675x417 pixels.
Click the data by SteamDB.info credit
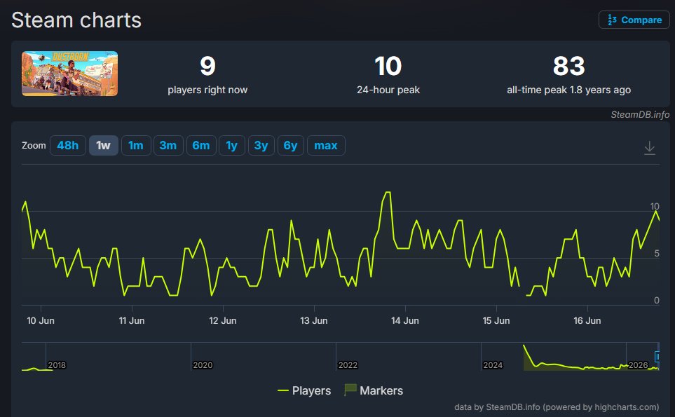tap(557, 406)
